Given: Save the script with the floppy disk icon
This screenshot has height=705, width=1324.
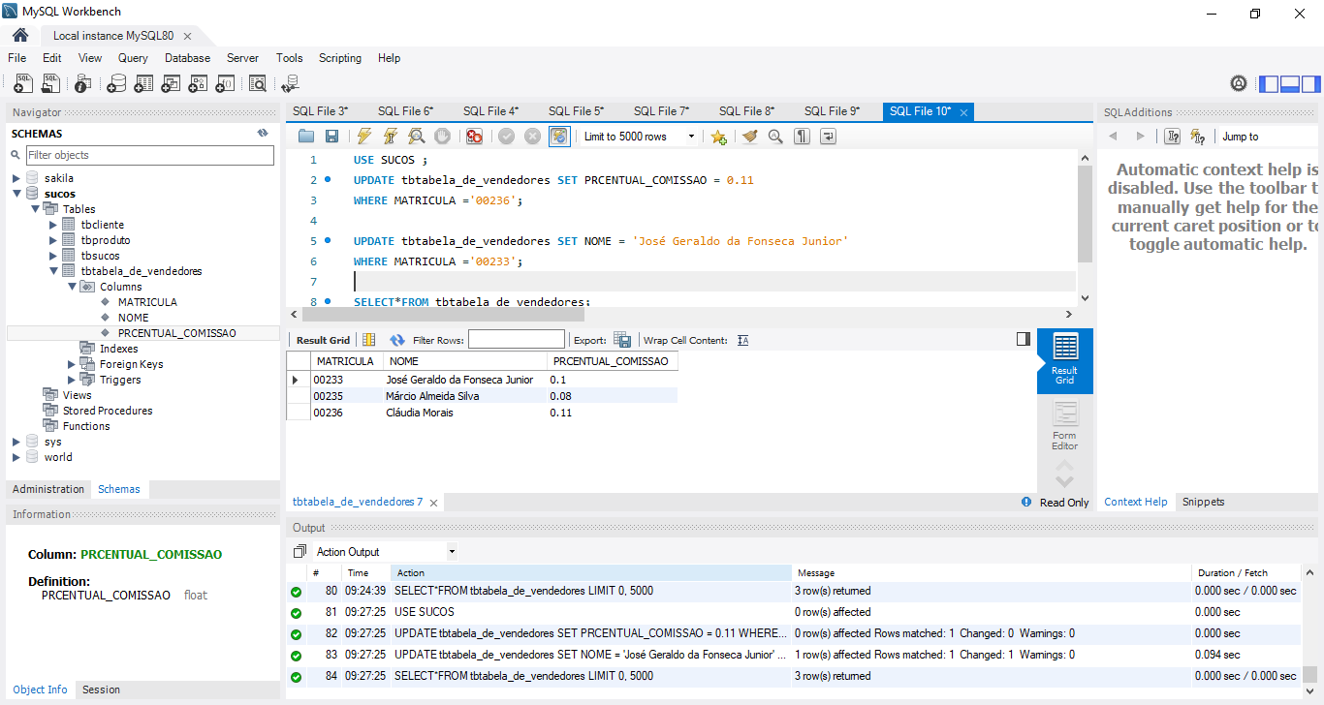Looking at the screenshot, I should tap(331, 137).
